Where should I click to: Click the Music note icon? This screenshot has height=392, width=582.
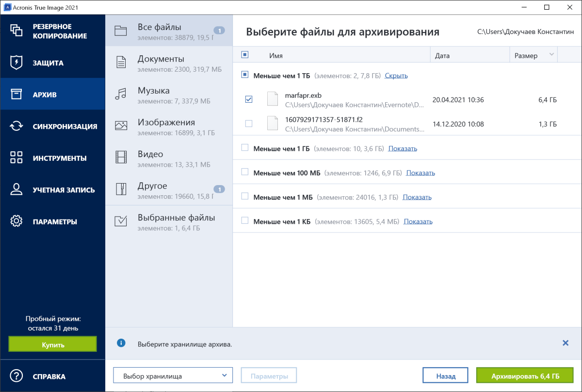point(120,94)
